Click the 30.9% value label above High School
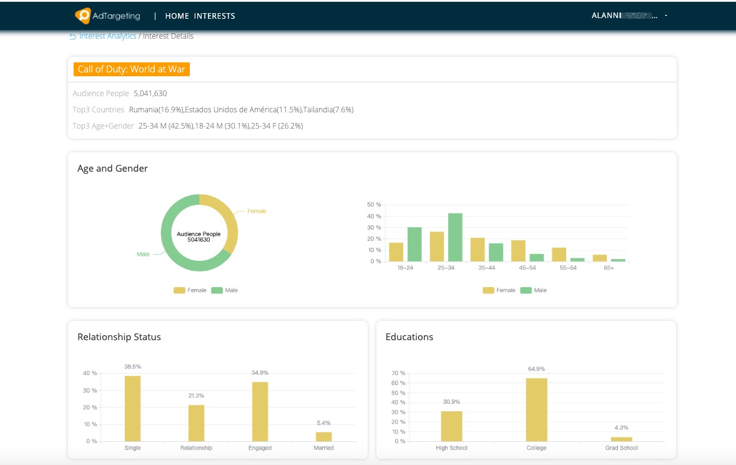Screen dimensions: 736x465 point(451,402)
